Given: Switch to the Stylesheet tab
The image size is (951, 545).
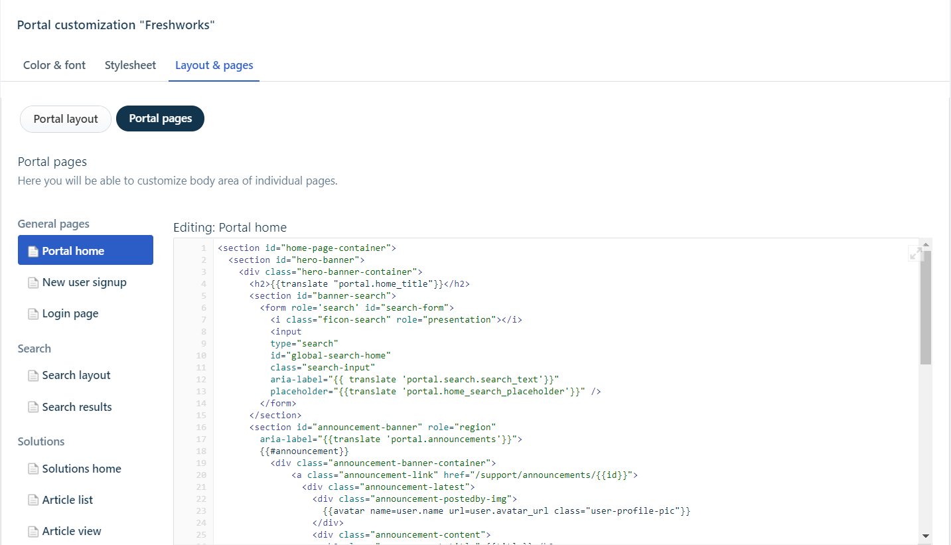Looking at the screenshot, I should coord(130,65).
